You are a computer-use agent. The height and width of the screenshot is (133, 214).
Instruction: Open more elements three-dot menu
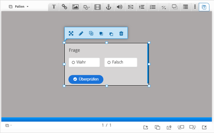[x=195, y=7]
